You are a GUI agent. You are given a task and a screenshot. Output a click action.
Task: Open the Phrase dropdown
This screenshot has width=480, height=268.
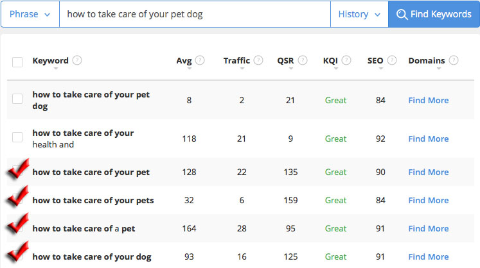pyautogui.click(x=30, y=14)
